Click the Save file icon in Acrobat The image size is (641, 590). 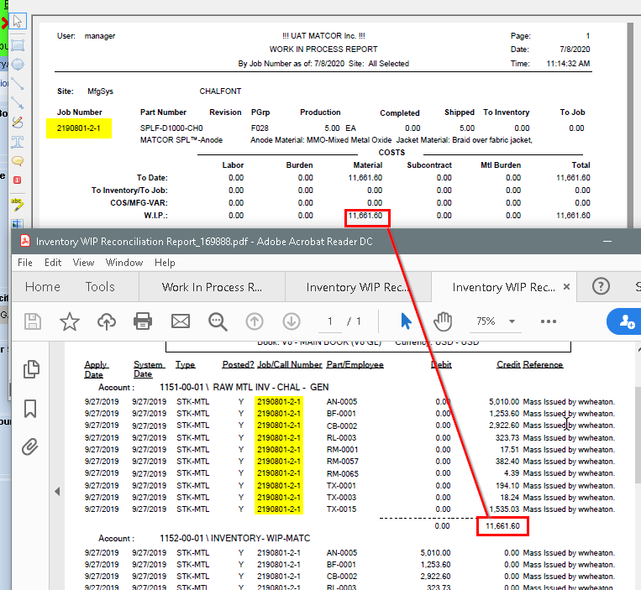pyautogui.click(x=33, y=321)
